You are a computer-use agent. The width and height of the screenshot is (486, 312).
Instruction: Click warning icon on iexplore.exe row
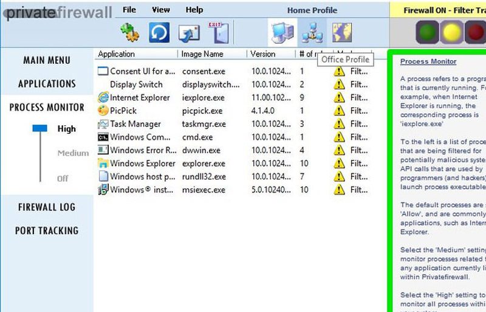click(x=339, y=97)
